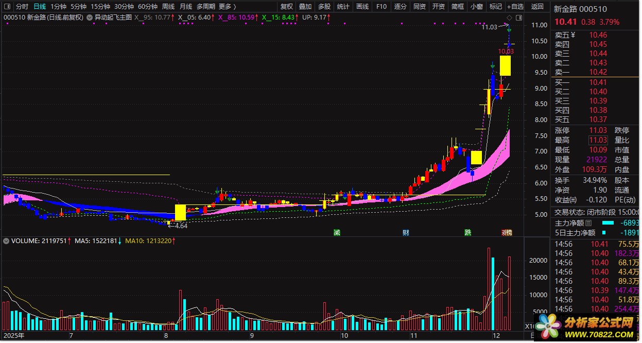The height and width of the screenshot is (343, 642).
Task: Click the 榜 event marker on chart
Action: (x=508, y=232)
